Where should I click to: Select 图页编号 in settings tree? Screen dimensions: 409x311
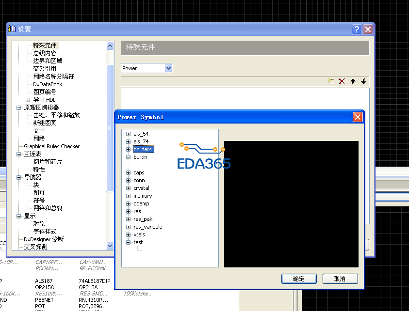tap(45, 92)
